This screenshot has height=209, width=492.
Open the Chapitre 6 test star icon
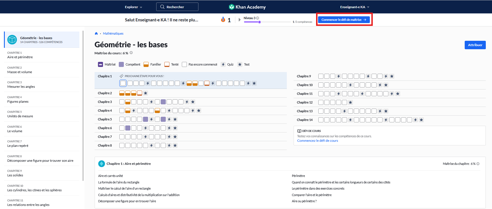click(175, 128)
